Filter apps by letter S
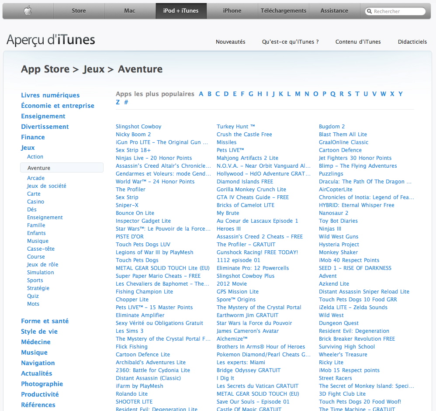Viewport: 436px width, 411px height. click(x=349, y=94)
